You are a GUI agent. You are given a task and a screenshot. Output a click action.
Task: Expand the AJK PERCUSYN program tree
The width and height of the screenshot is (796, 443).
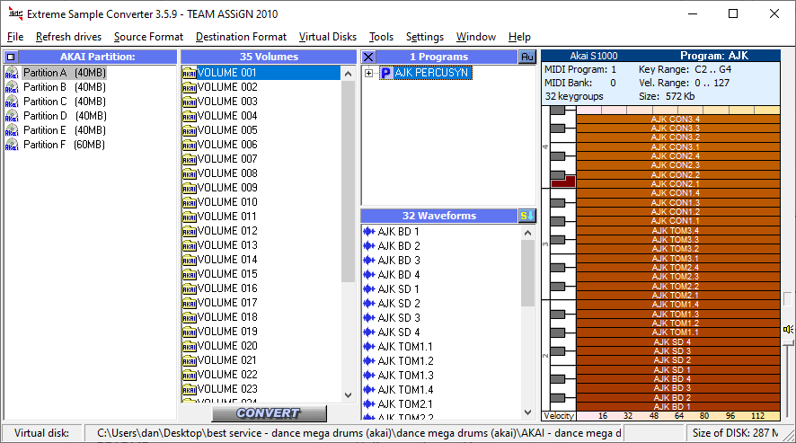pyautogui.click(x=369, y=73)
